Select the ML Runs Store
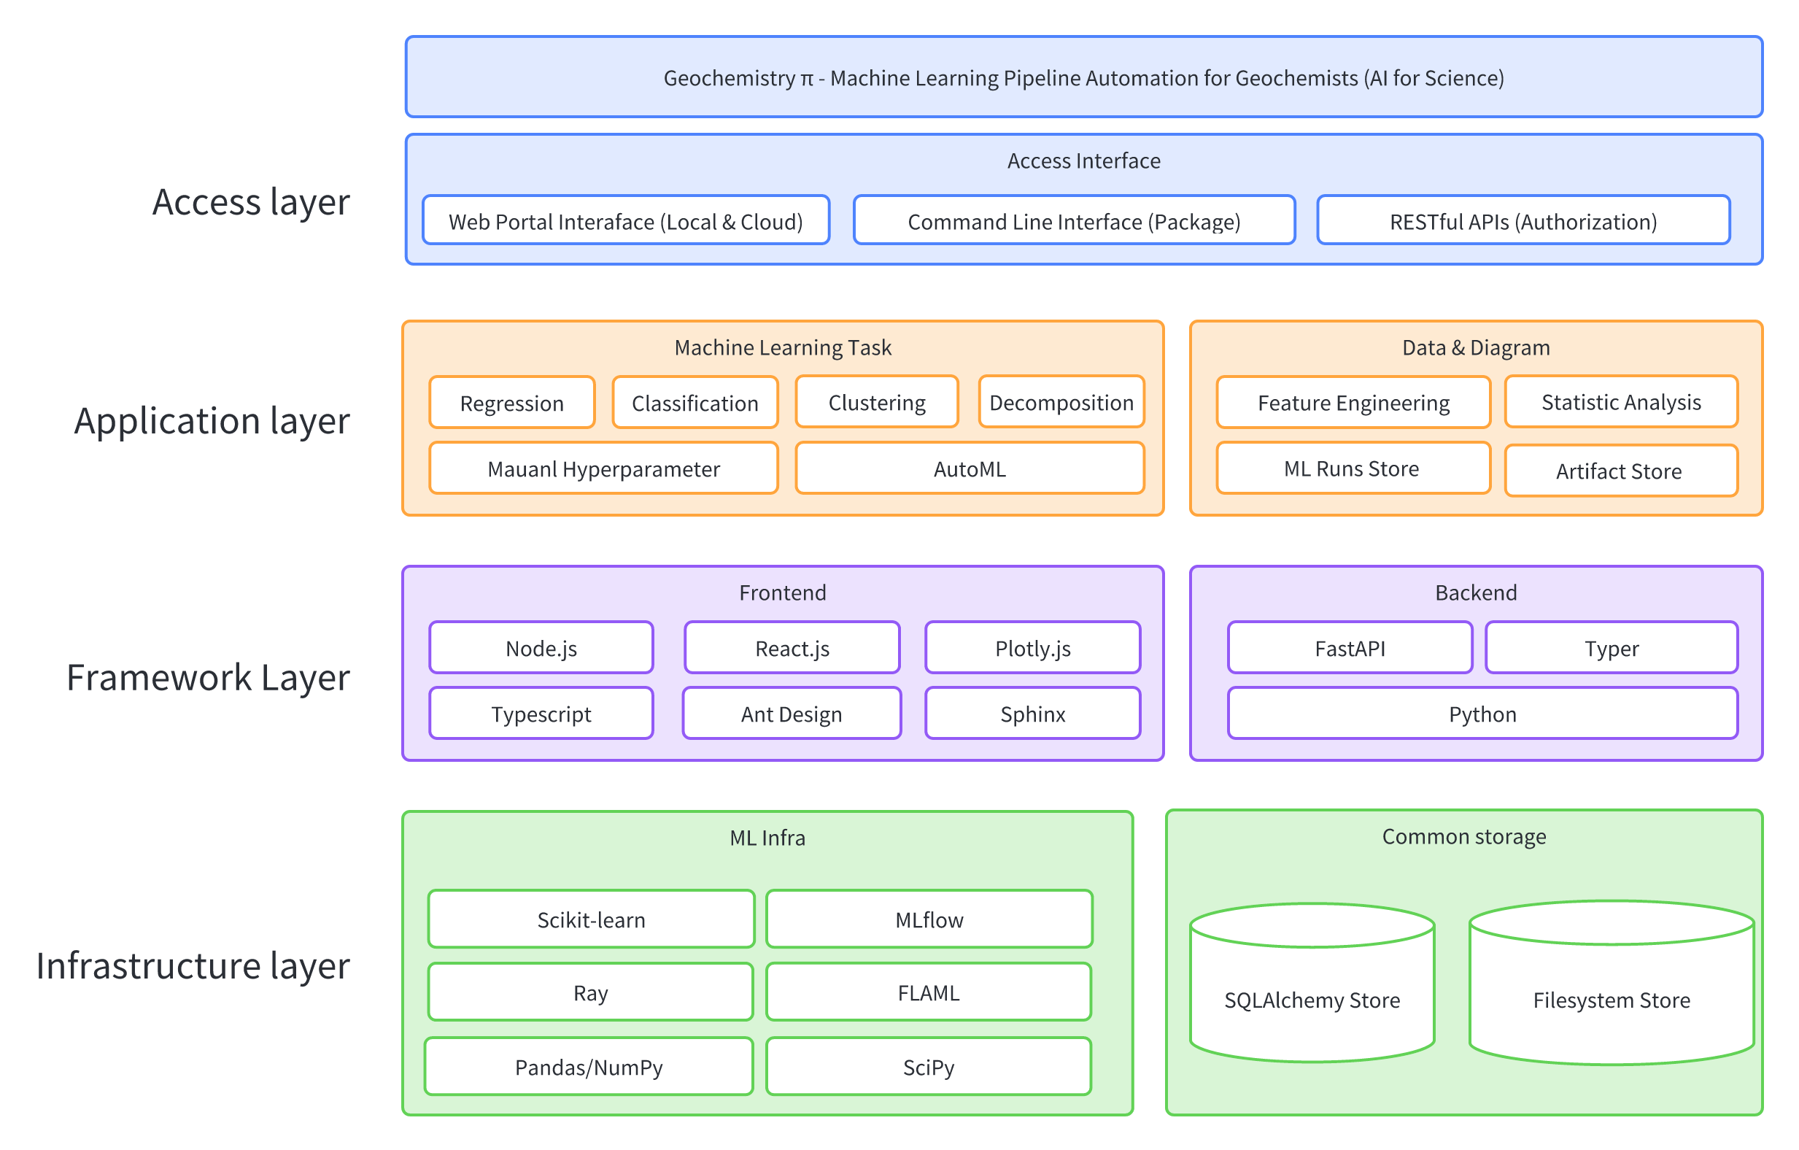 [x=1353, y=469]
